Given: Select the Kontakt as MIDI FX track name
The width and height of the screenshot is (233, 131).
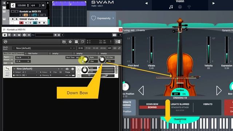Looking at the screenshot, I should [x=30, y=11].
